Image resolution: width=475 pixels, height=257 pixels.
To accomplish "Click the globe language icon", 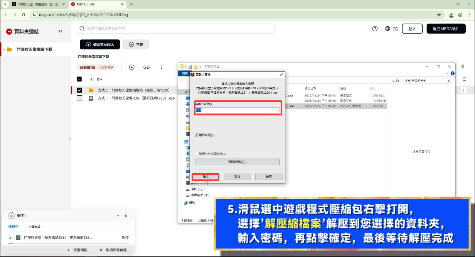I will click(x=387, y=29).
